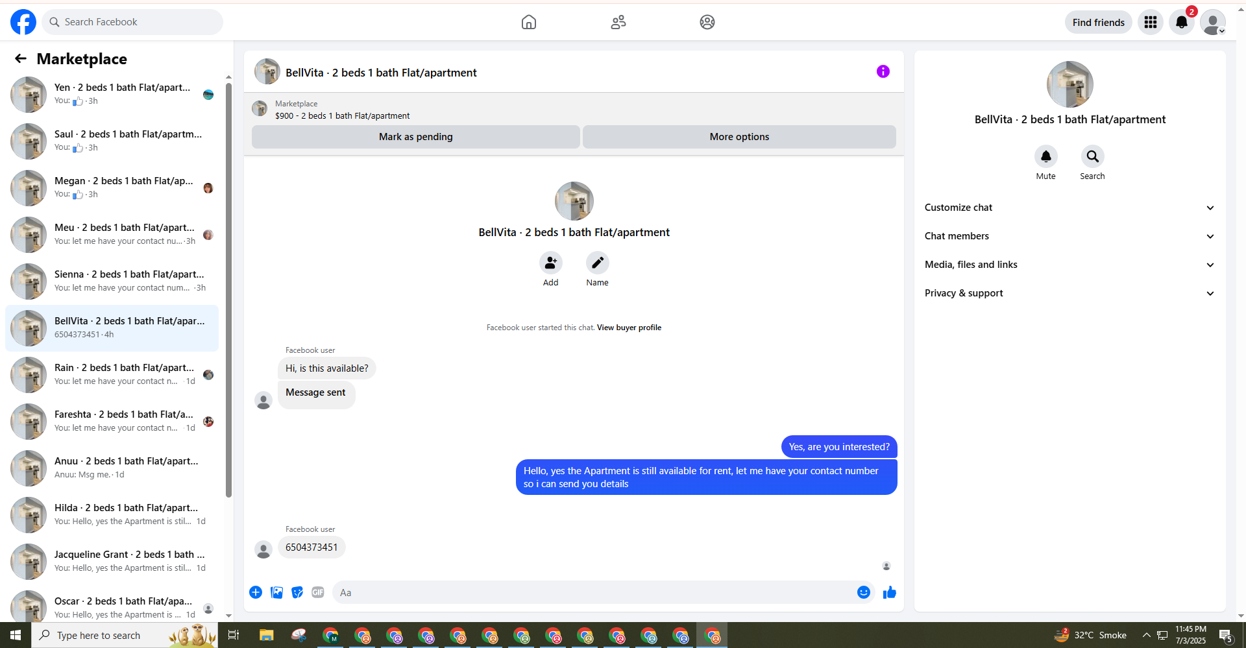Expand Privacy & support section
1246x648 pixels.
click(x=1070, y=293)
